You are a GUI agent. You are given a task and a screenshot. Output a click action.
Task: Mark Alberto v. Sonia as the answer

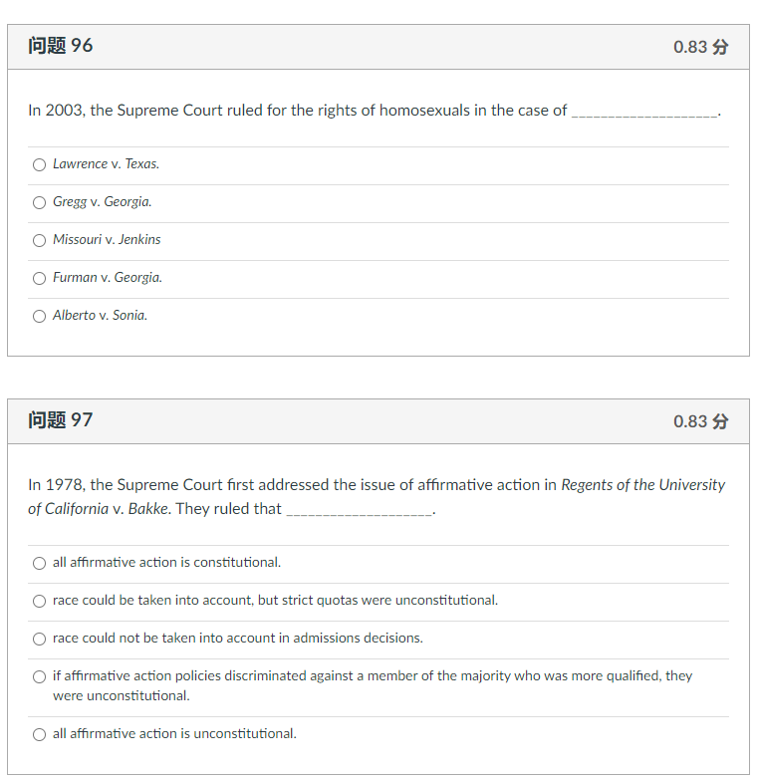39,316
